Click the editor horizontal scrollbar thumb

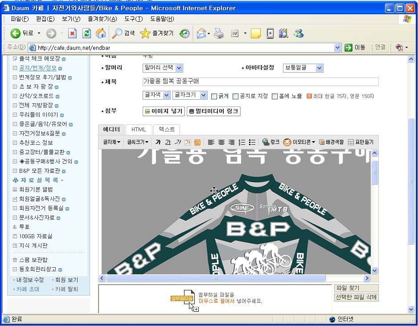coord(216,278)
